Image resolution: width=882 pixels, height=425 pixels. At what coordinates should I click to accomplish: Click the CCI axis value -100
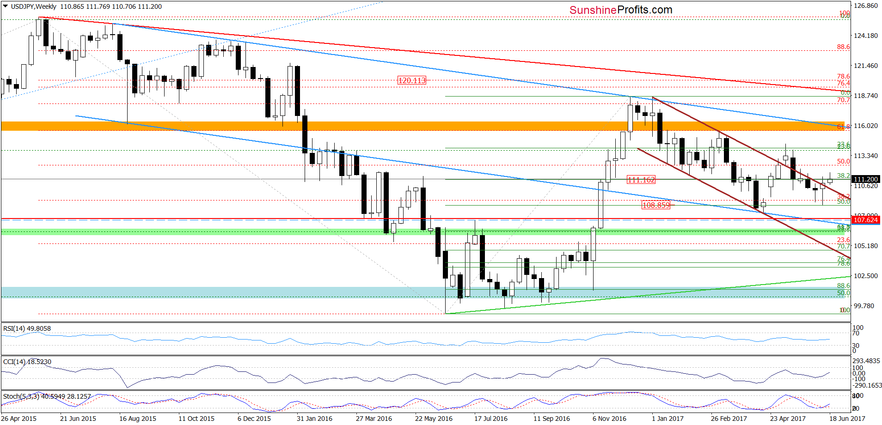click(859, 379)
